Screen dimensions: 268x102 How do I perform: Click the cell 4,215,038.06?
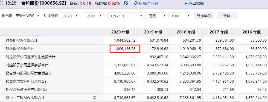pyautogui.click(x=190, y=73)
